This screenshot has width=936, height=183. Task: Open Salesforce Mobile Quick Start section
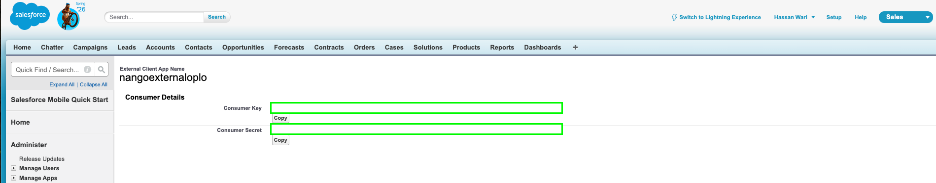tap(59, 100)
